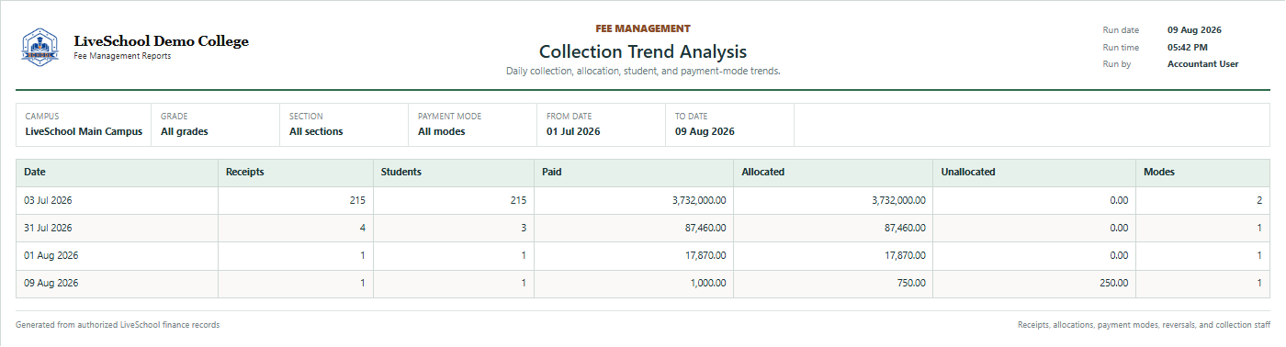
Task: Click the run time value 05:42 PM
Action: [1188, 47]
